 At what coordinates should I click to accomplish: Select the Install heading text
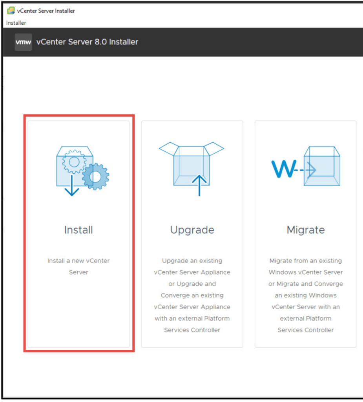78,230
